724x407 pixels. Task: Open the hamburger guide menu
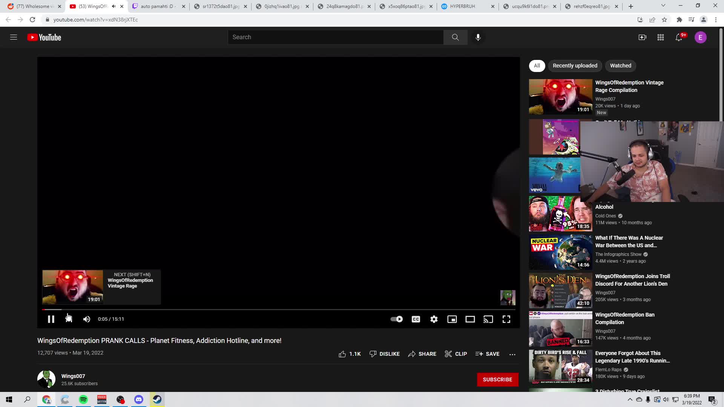pyautogui.click(x=14, y=37)
